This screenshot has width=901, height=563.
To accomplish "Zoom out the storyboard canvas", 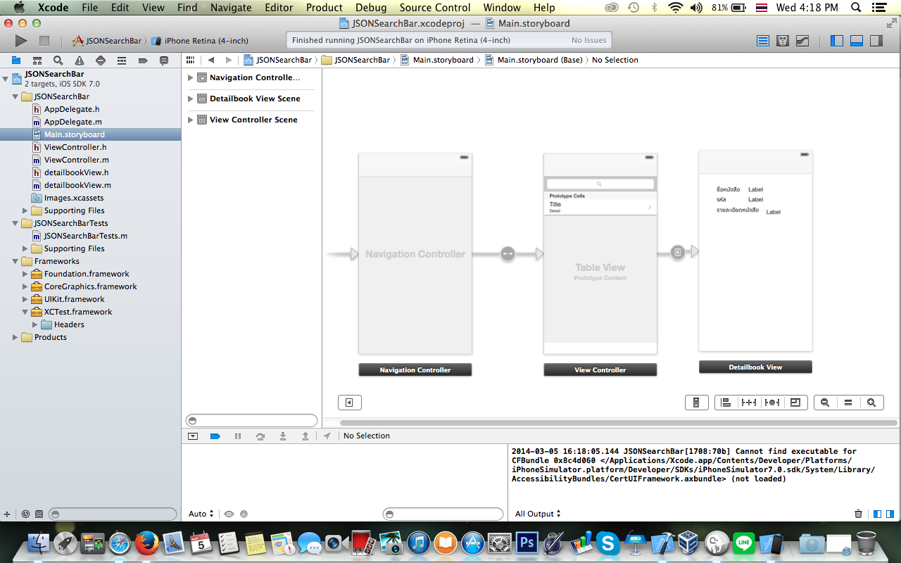I will 825,403.
